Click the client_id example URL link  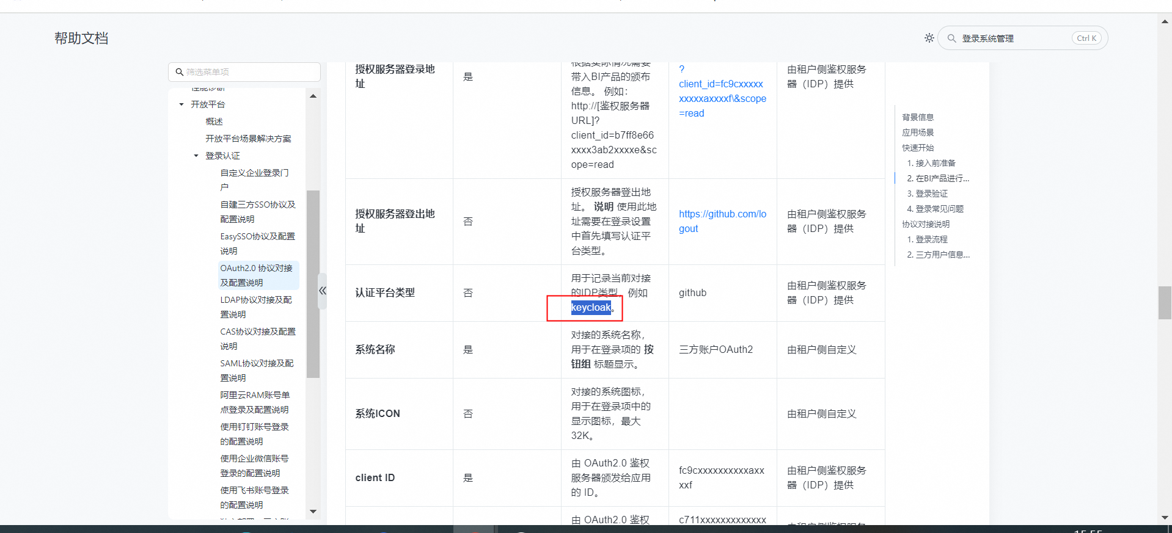(722, 92)
